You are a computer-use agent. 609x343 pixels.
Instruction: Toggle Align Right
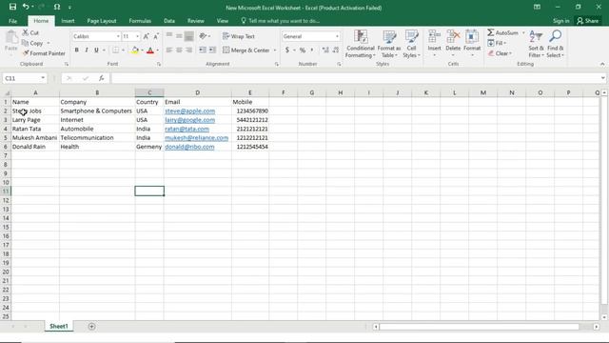(188, 50)
